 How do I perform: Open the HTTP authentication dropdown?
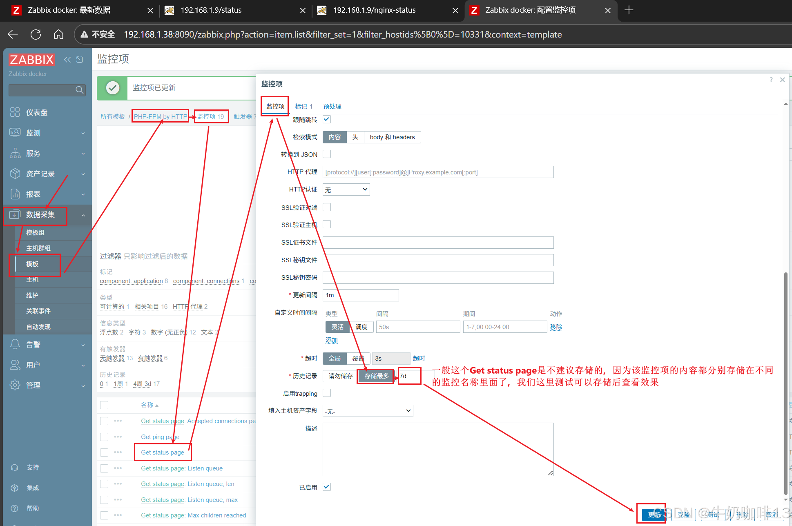pos(346,190)
